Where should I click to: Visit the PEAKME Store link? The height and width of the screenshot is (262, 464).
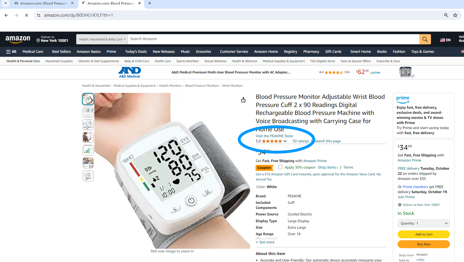click(274, 136)
